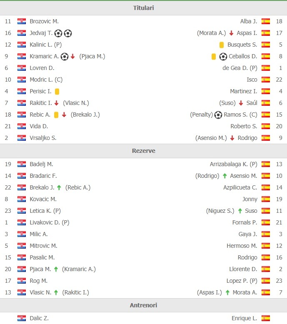
Task: Open the Titulari section header
Action: pyautogui.click(x=143, y=8)
